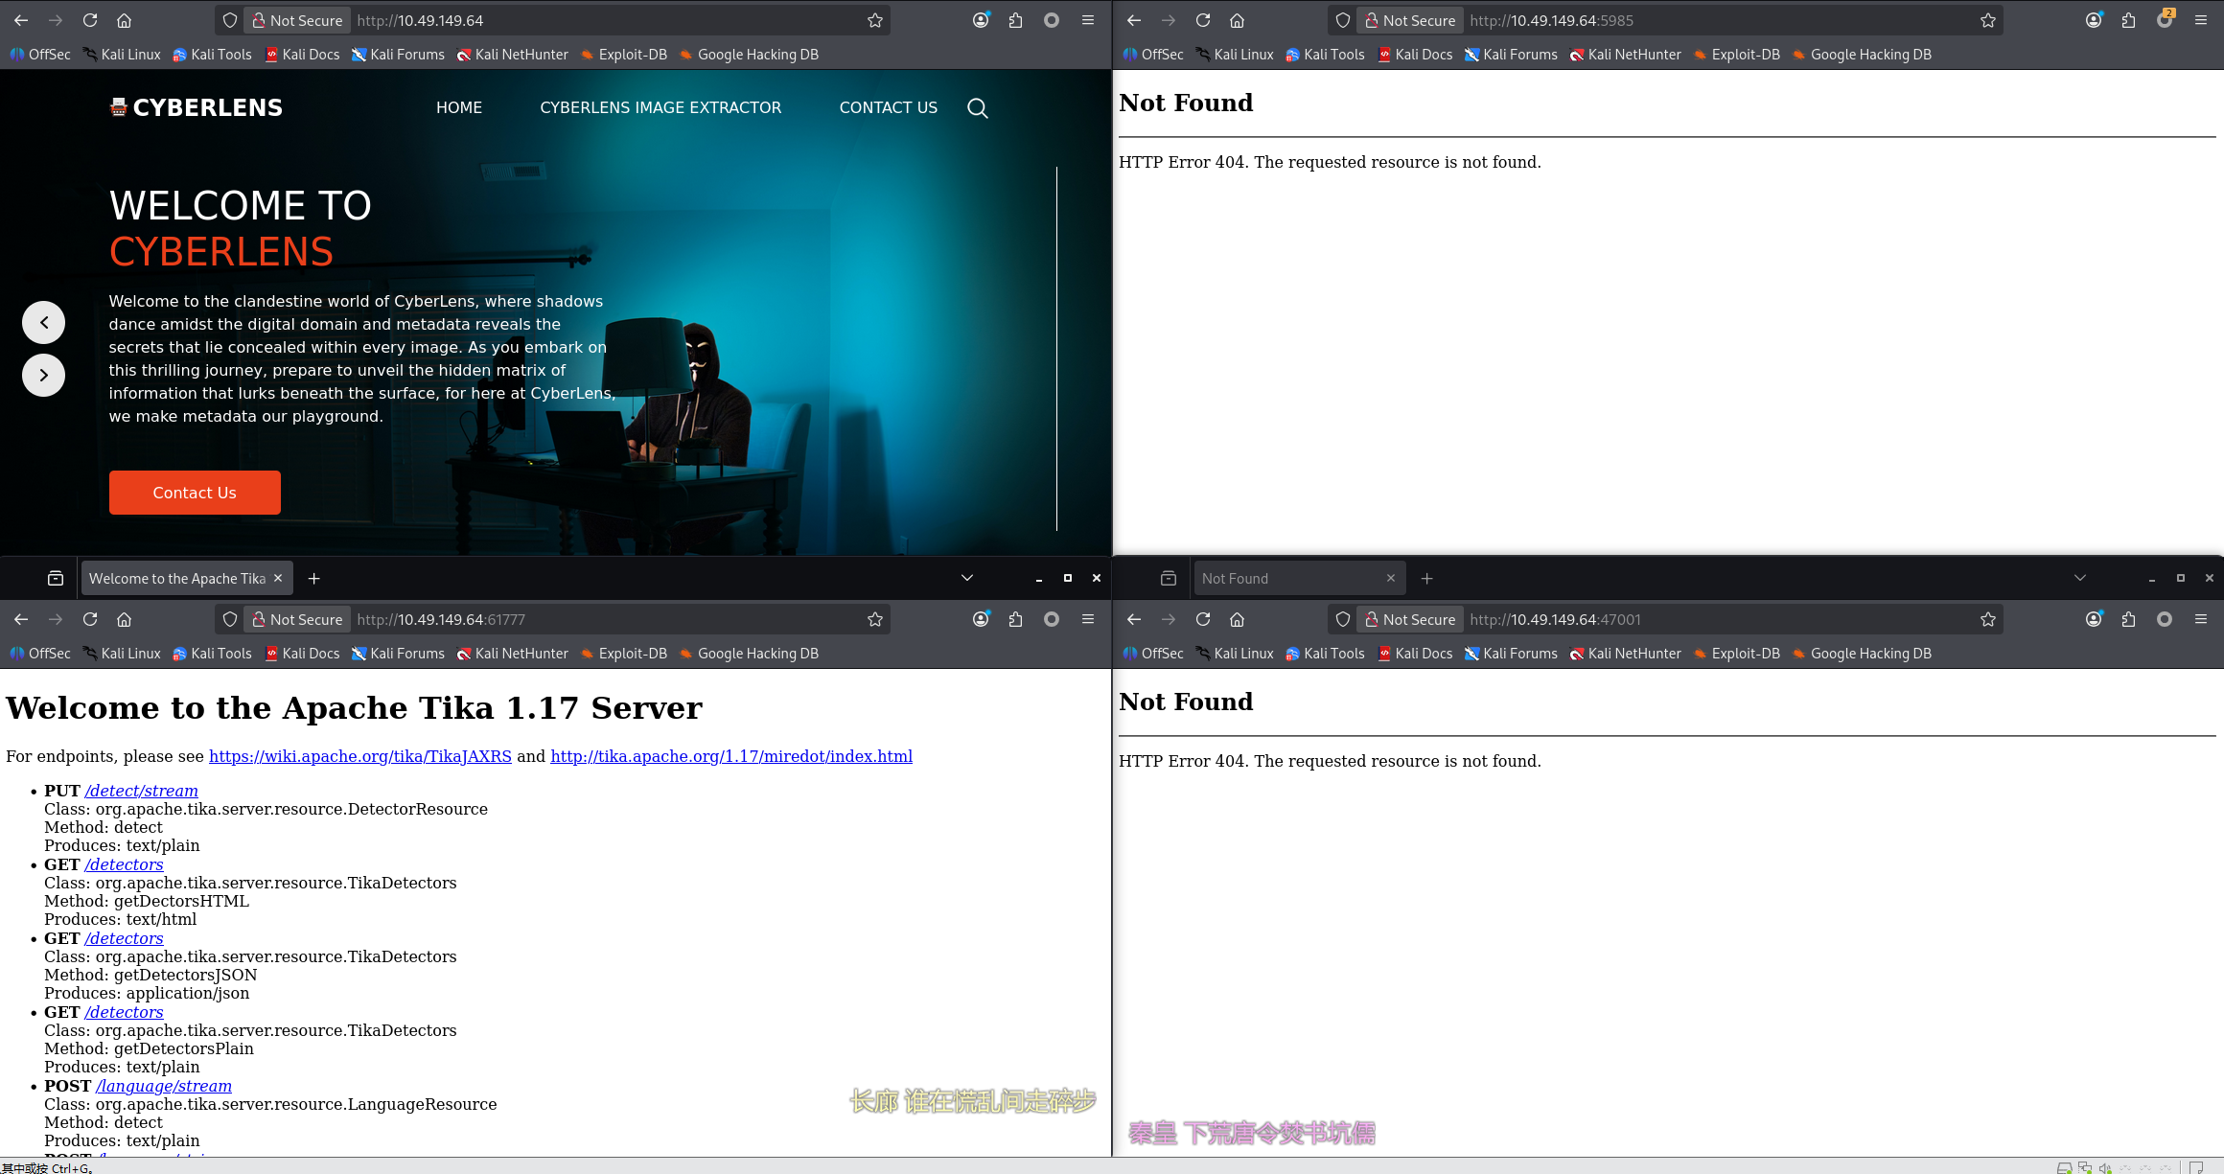This screenshot has width=2224, height=1174.
Task: Open extensions icon in the CyberLens browser window
Action: pos(1015,20)
